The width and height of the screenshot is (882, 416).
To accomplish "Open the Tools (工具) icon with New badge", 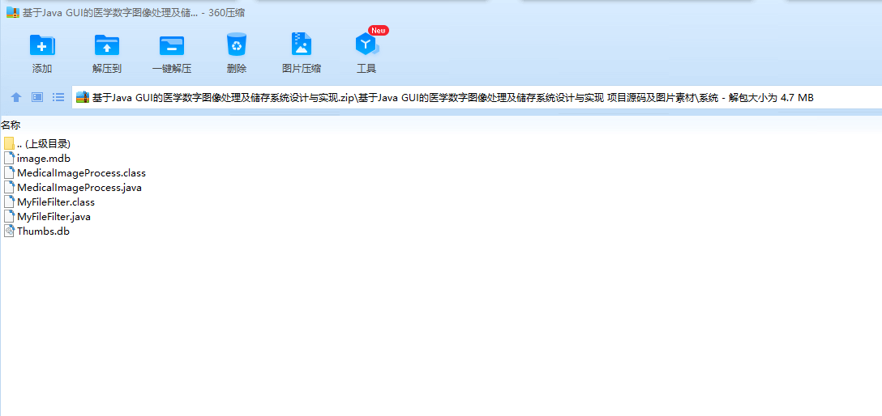I will (x=366, y=44).
